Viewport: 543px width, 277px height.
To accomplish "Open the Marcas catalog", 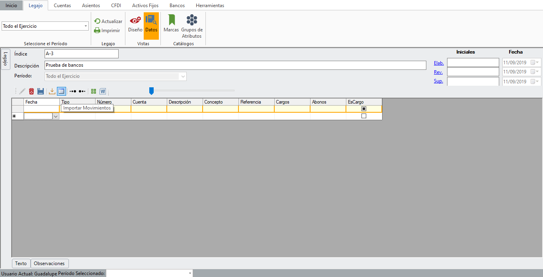I will click(171, 23).
